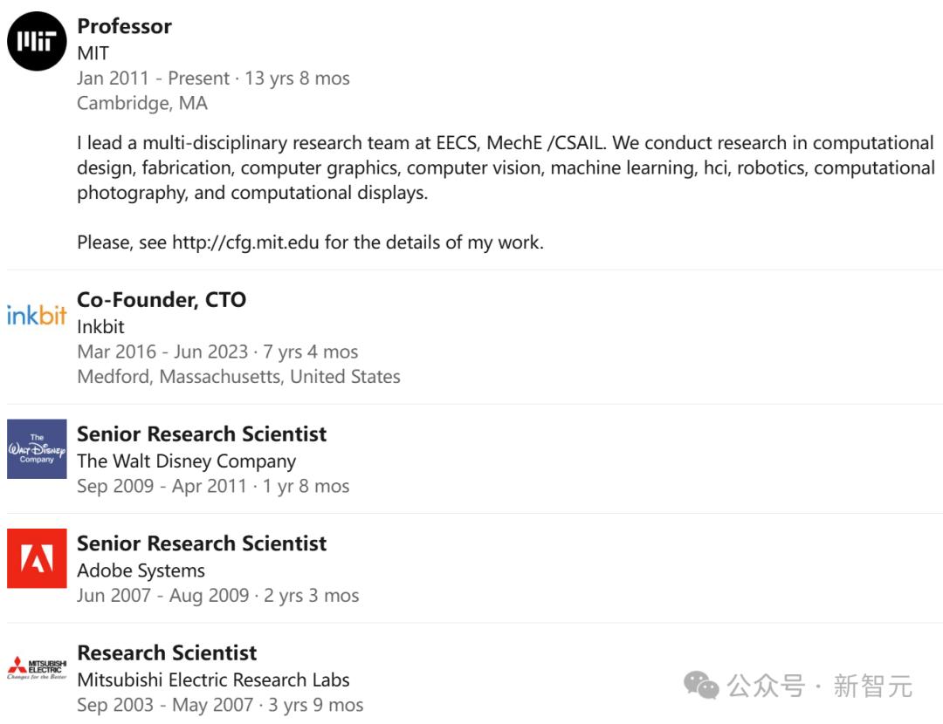Click The Walt Disney Company name
The height and width of the screenshot is (724, 943).
point(186,461)
